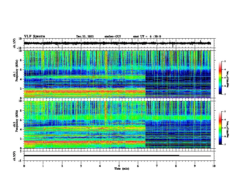
Task: Click the '-7' label on ch.2 colorbar
Action: [x=225, y=144]
